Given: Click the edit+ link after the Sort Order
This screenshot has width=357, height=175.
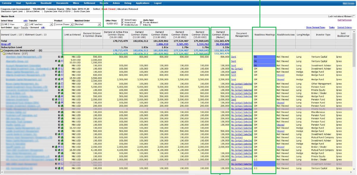Looking at the screenshot, I should click(43, 27).
